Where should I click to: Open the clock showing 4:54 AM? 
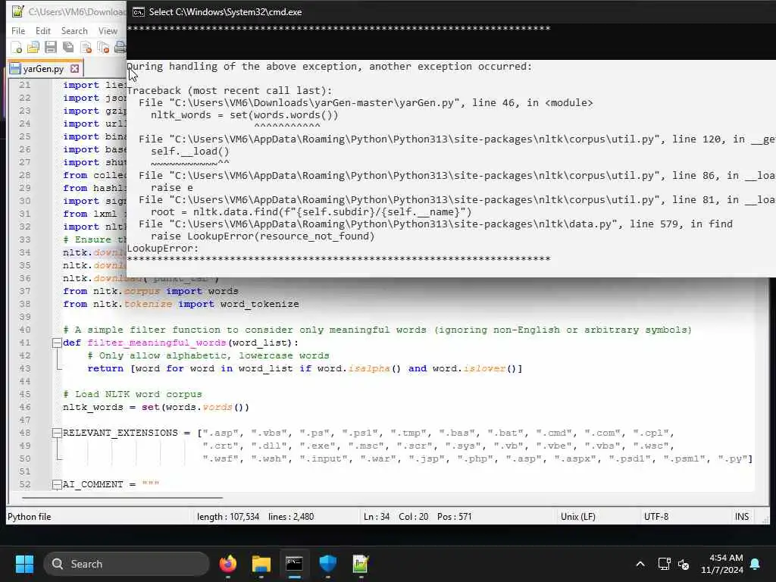click(721, 564)
